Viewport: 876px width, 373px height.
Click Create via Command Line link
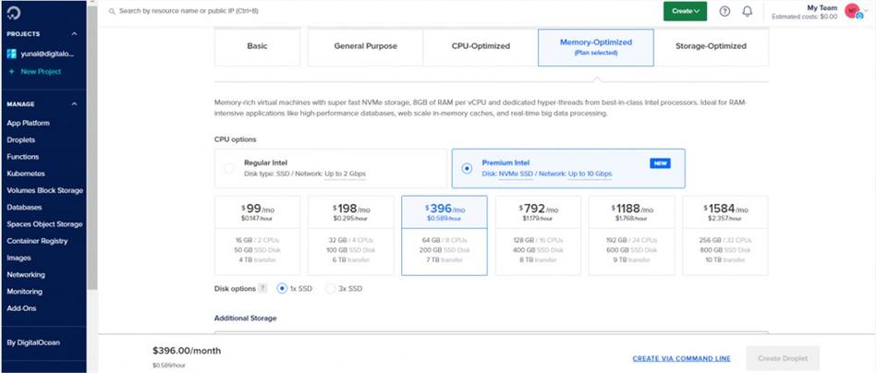click(682, 358)
